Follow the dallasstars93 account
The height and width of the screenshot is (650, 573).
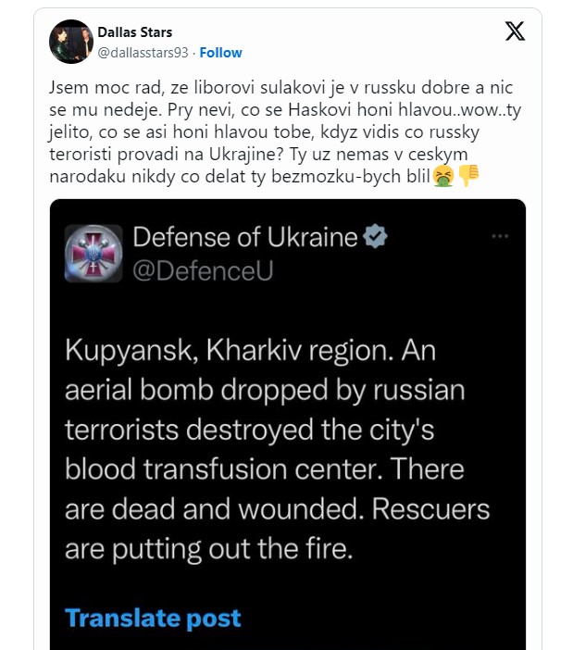coord(221,53)
